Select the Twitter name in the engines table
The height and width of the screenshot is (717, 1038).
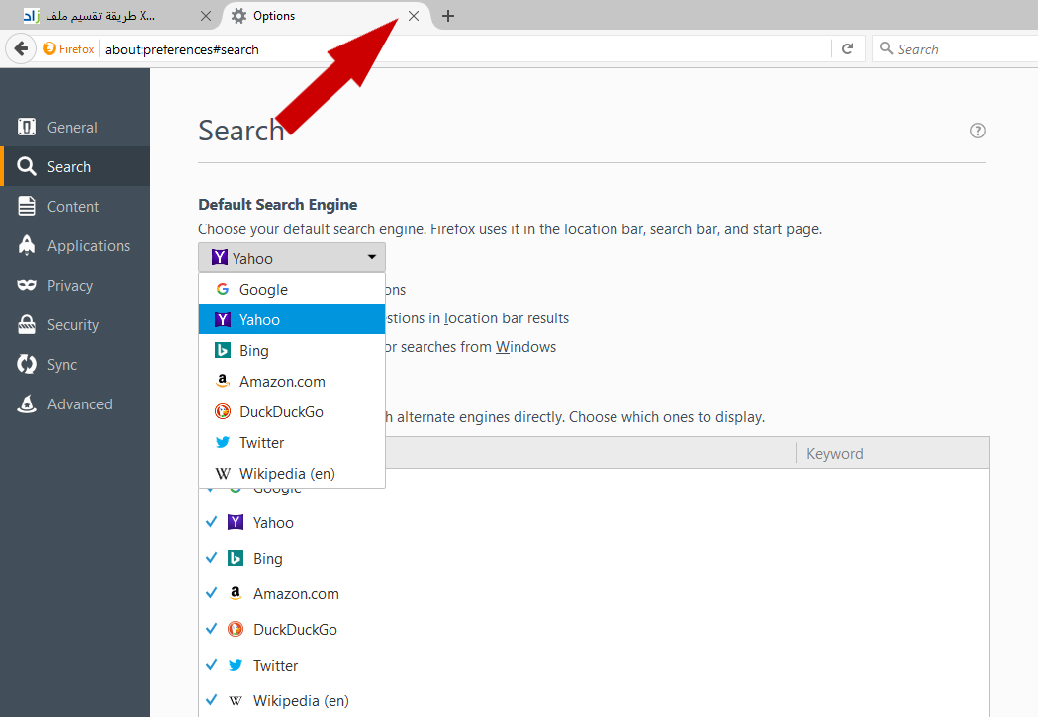275,666
